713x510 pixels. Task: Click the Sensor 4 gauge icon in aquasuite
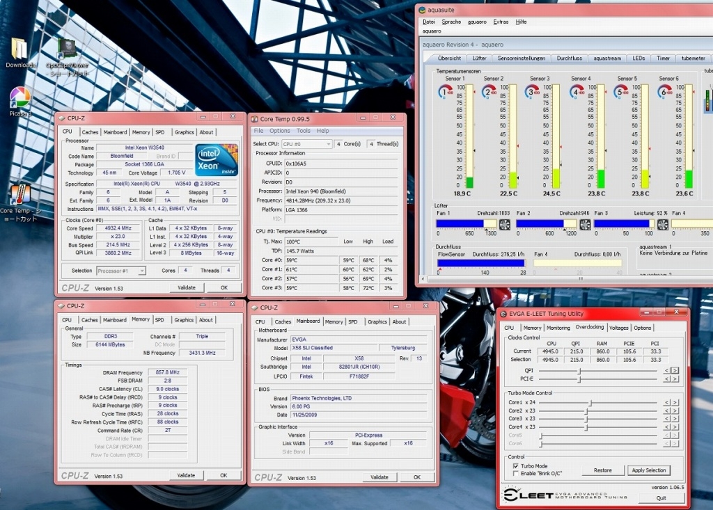[576, 92]
